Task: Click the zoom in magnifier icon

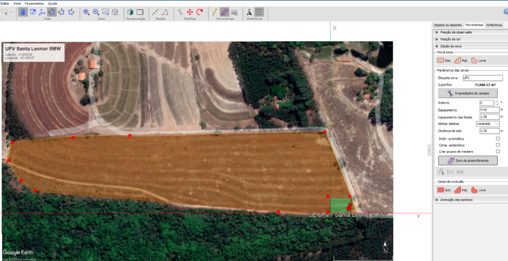Action: point(86,12)
